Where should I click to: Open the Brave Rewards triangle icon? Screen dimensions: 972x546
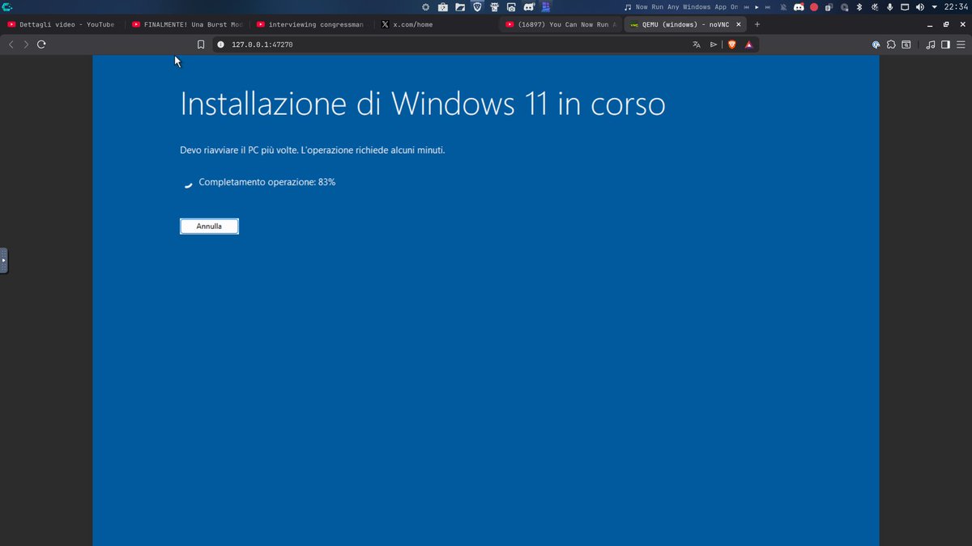(748, 44)
